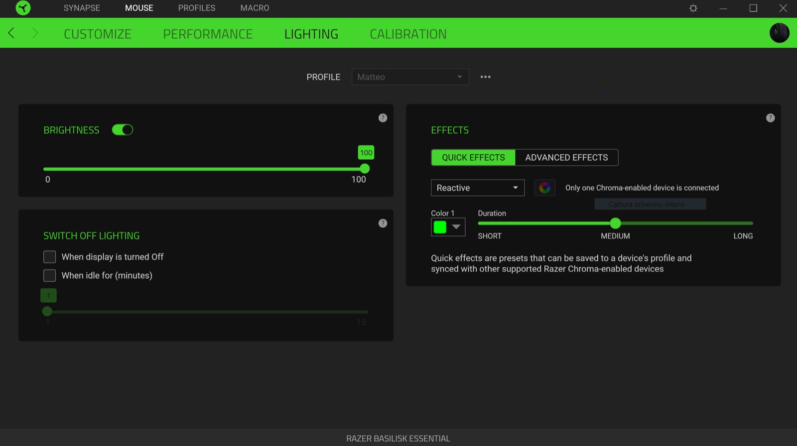Viewport: 797px width, 446px height.
Task: Enable 'When display is turned Off' checkbox
Action: pos(50,257)
